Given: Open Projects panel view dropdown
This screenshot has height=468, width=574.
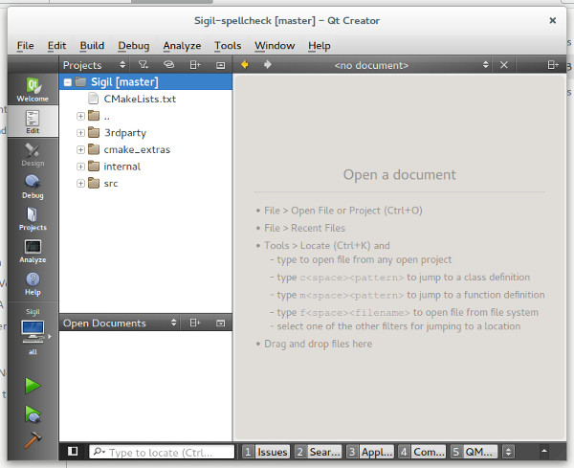Looking at the screenshot, I should 94,65.
